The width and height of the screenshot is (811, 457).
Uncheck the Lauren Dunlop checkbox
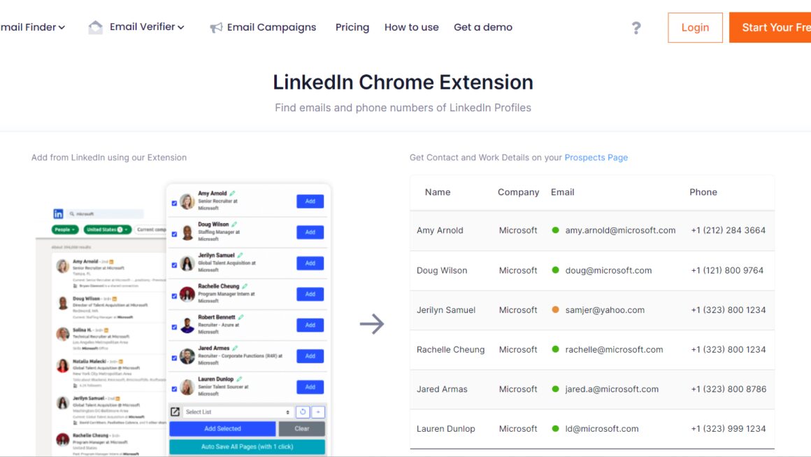point(174,389)
